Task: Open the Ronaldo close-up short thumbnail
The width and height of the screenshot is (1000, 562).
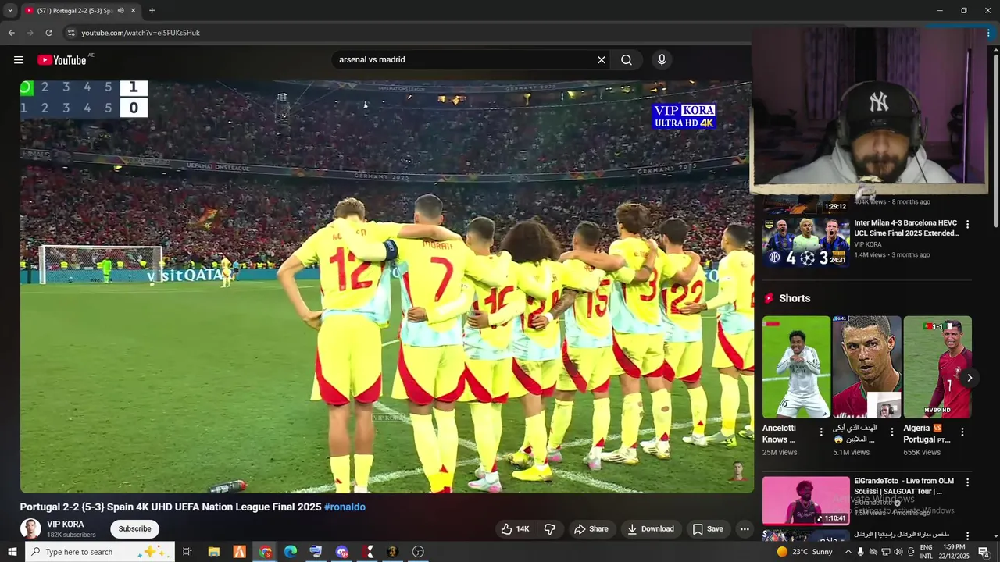Action: [x=866, y=367]
